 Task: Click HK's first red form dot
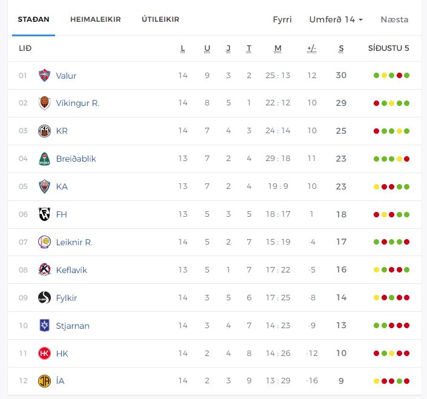pos(377,354)
